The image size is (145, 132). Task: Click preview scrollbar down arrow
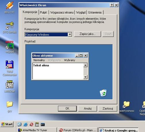click(85, 77)
